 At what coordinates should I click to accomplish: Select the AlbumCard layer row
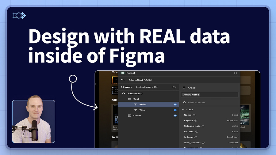pos(148,93)
